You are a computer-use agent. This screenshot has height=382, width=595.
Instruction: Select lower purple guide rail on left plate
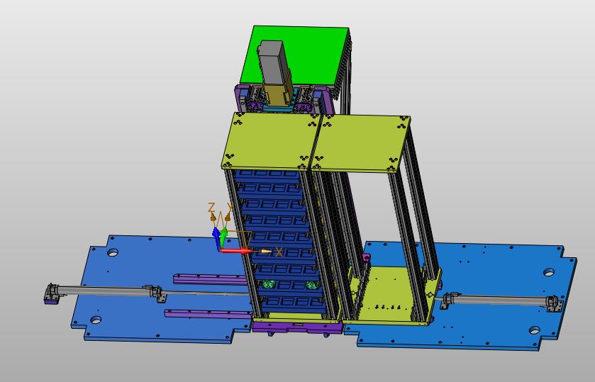[x=208, y=314]
